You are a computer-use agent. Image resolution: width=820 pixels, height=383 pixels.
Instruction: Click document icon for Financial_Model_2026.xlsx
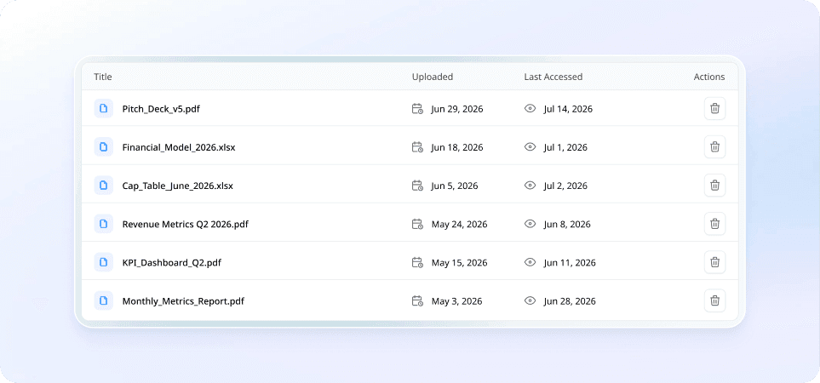(104, 147)
